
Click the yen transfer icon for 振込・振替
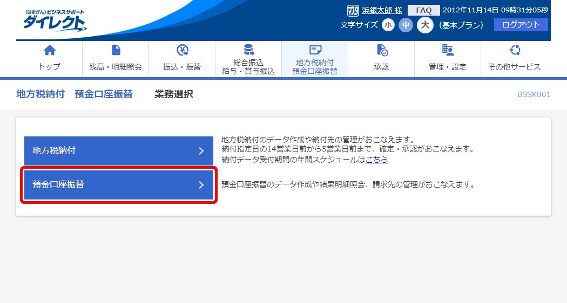coord(182,51)
